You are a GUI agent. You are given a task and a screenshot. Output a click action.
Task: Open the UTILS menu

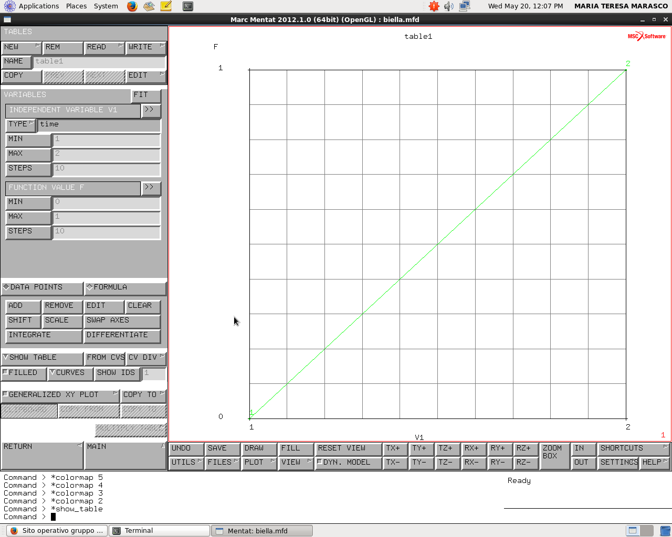(x=186, y=463)
